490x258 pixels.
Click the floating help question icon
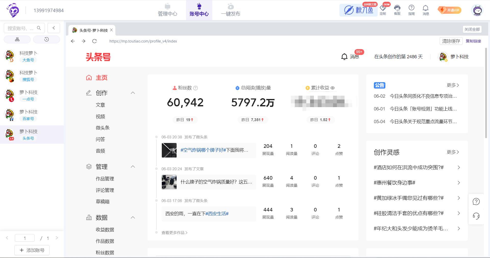476,202
